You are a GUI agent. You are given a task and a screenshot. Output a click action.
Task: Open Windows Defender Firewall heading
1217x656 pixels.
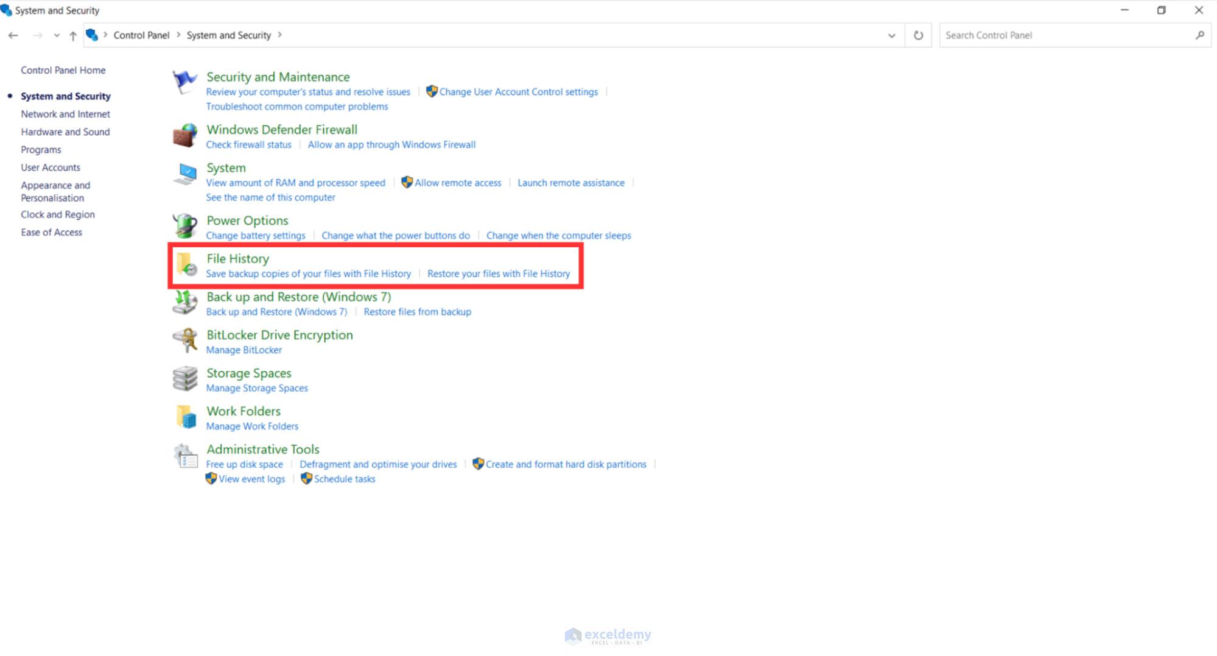(282, 129)
